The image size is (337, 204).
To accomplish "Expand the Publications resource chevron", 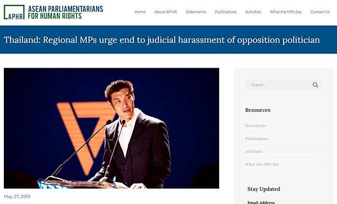I will pyautogui.click(x=321, y=139).
